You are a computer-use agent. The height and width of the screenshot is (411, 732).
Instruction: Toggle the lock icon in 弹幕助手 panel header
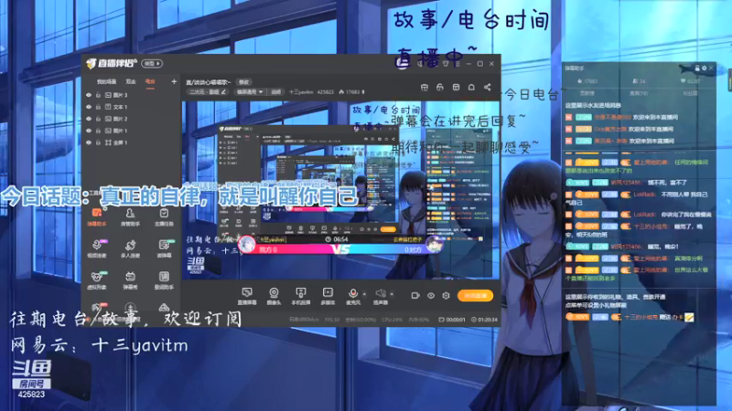coord(697,68)
